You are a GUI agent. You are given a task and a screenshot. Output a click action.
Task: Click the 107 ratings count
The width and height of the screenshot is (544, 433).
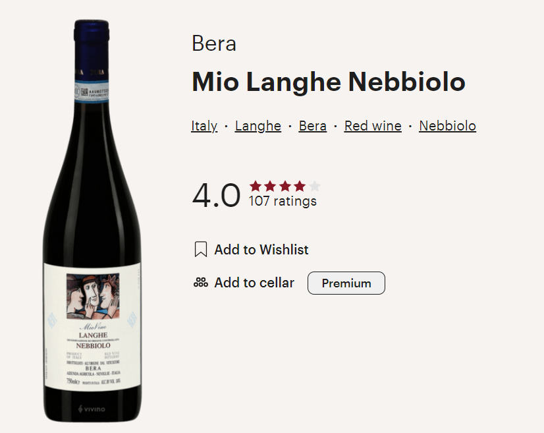click(283, 202)
